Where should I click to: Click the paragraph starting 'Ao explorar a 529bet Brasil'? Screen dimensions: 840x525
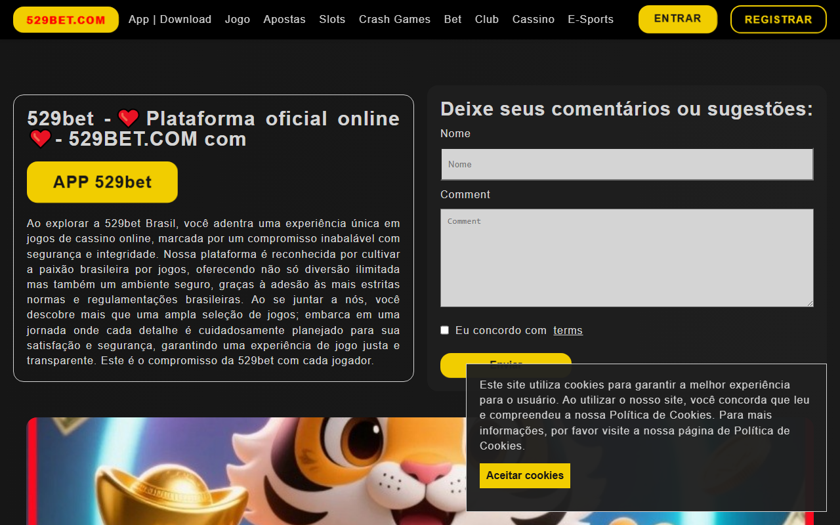click(x=213, y=292)
